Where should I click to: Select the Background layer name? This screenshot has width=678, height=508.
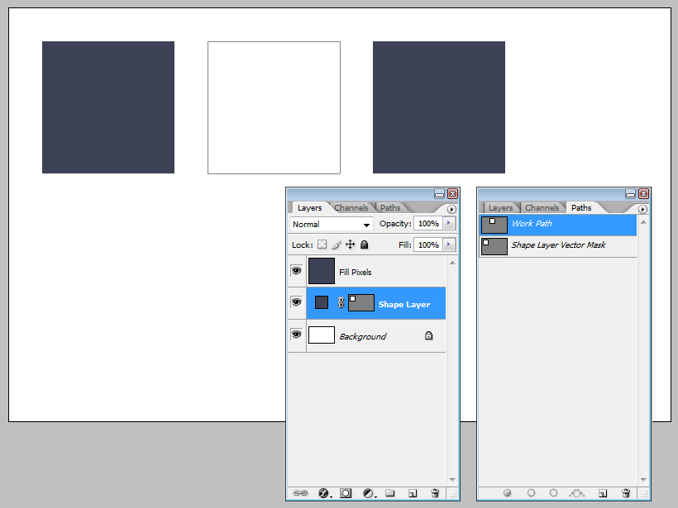(363, 336)
